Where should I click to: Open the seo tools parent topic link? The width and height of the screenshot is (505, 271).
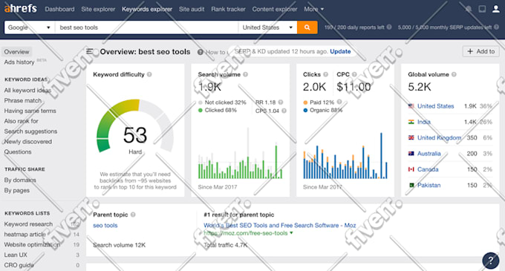tap(105, 225)
